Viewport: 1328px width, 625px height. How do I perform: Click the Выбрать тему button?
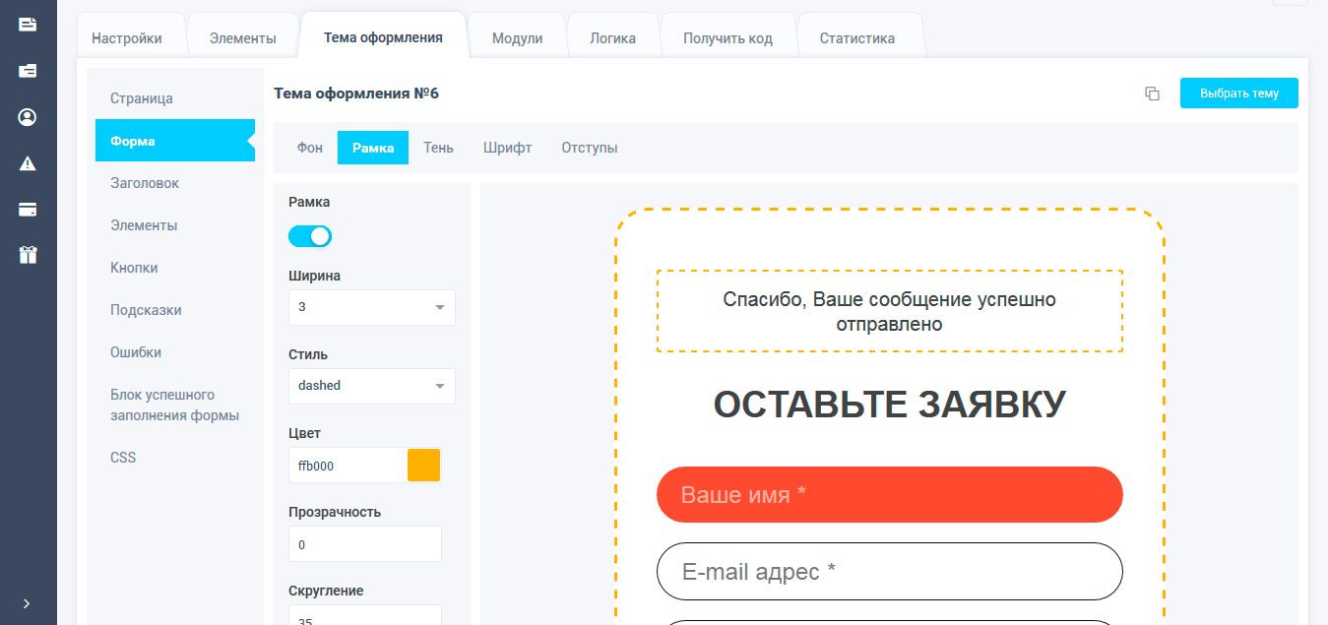click(x=1238, y=93)
